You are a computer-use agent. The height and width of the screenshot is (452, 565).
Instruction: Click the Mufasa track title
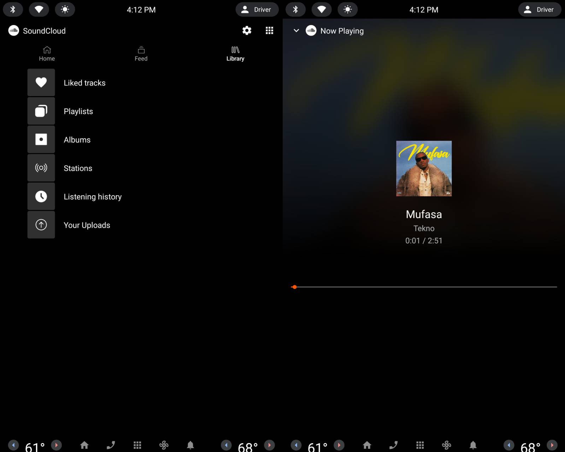(x=424, y=214)
